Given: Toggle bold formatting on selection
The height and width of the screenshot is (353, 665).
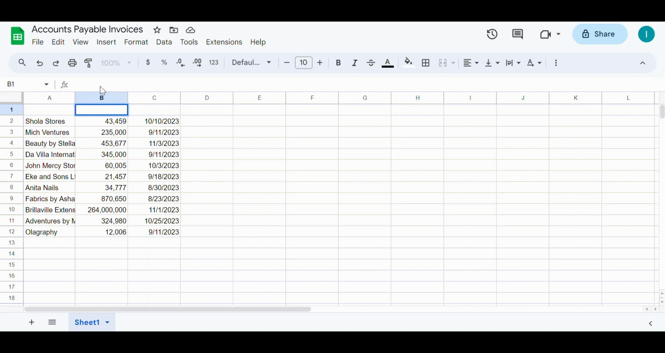Looking at the screenshot, I should pos(338,63).
